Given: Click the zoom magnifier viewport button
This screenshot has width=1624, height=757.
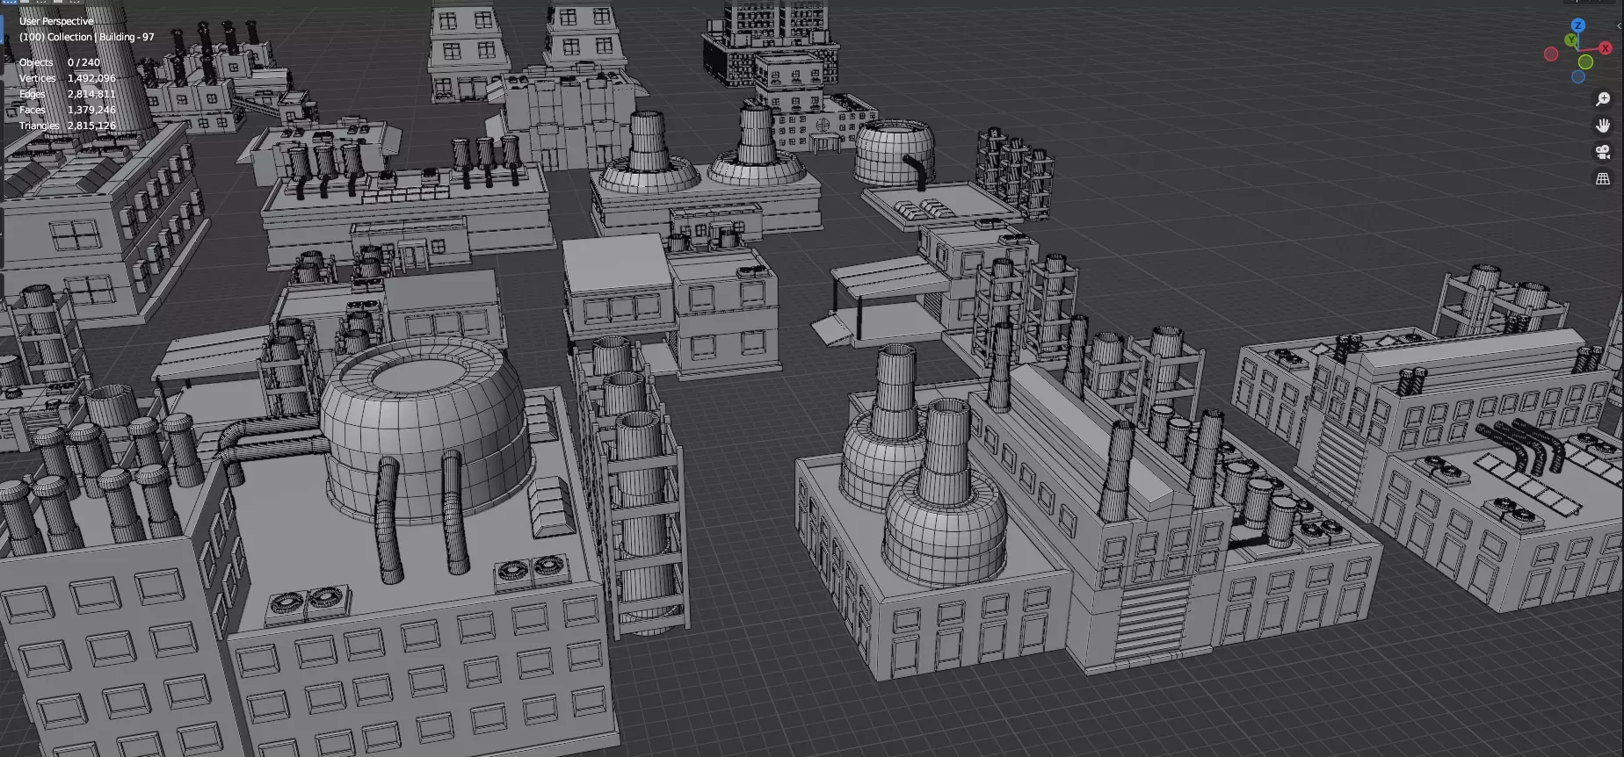Looking at the screenshot, I should [x=1603, y=99].
